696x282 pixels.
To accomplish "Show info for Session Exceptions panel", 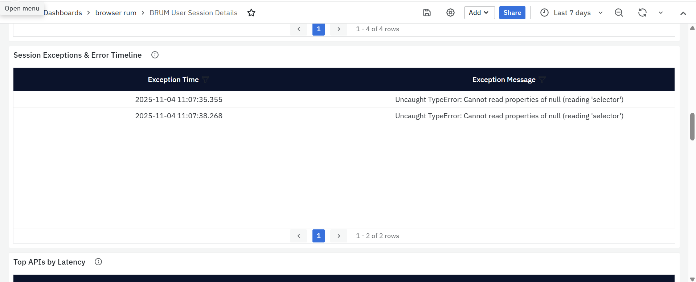I will (x=155, y=55).
